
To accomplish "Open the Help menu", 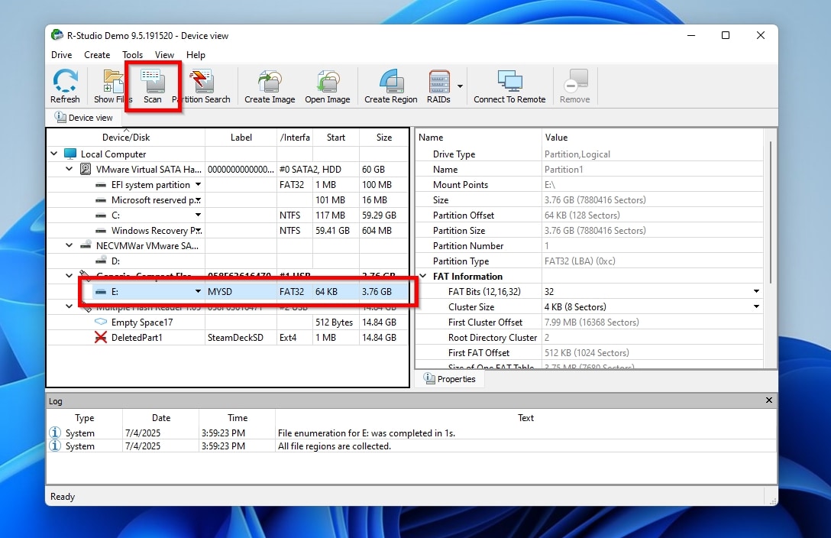I will 196,55.
